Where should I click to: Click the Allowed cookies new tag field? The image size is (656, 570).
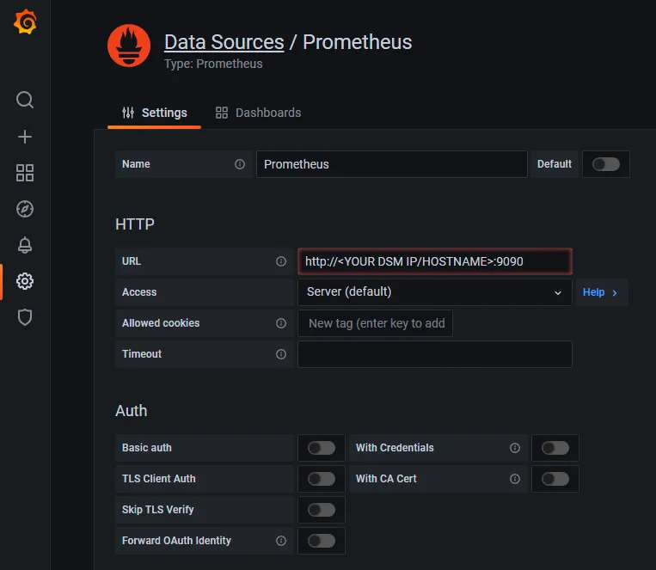(x=375, y=323)
